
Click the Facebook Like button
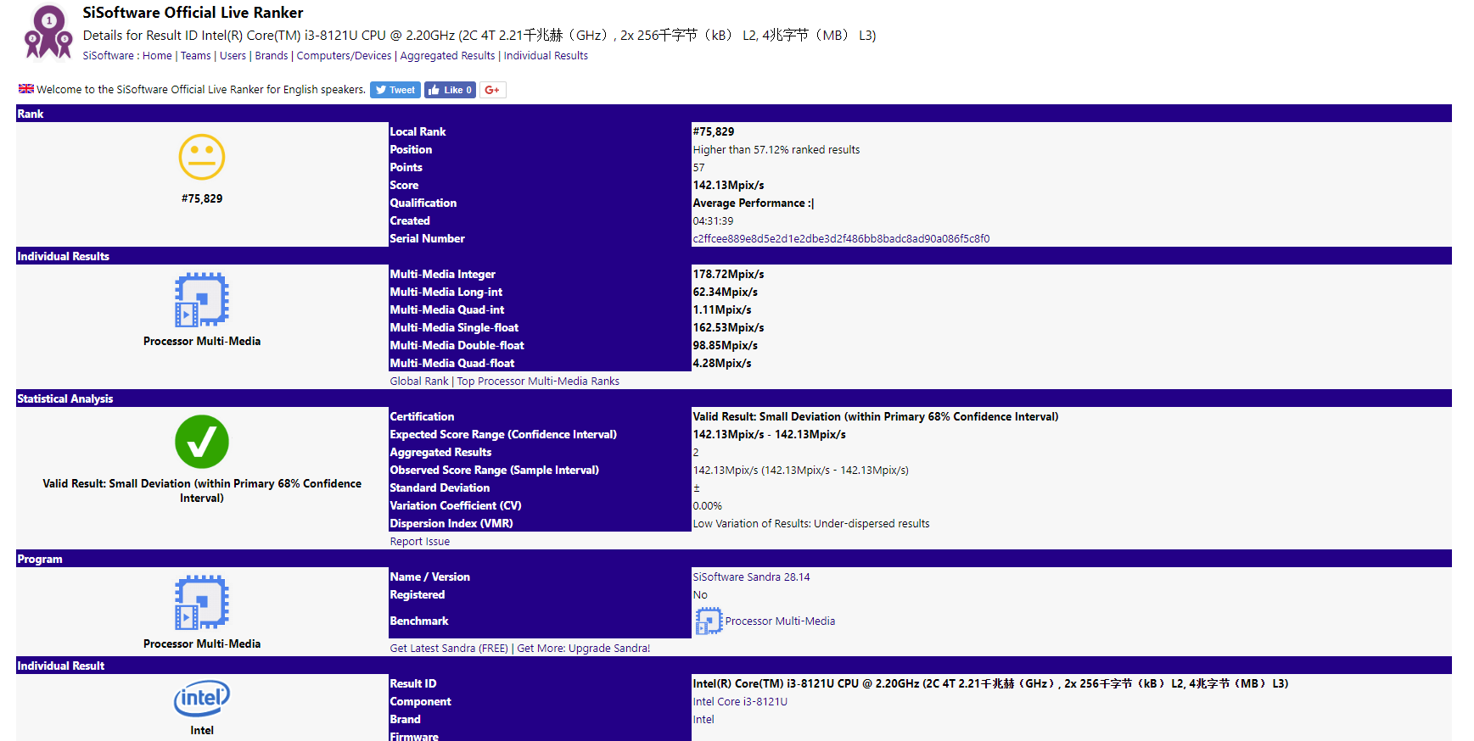450,90
